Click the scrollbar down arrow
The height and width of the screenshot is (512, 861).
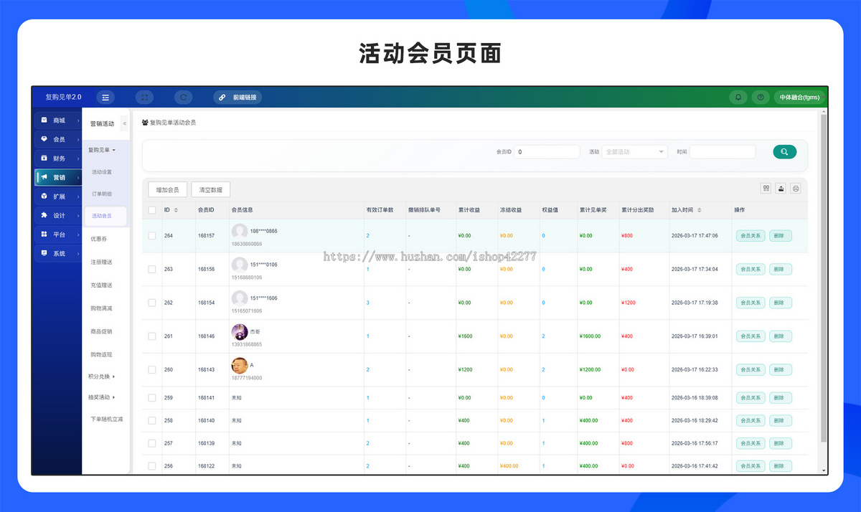click(x=824, y=470)
